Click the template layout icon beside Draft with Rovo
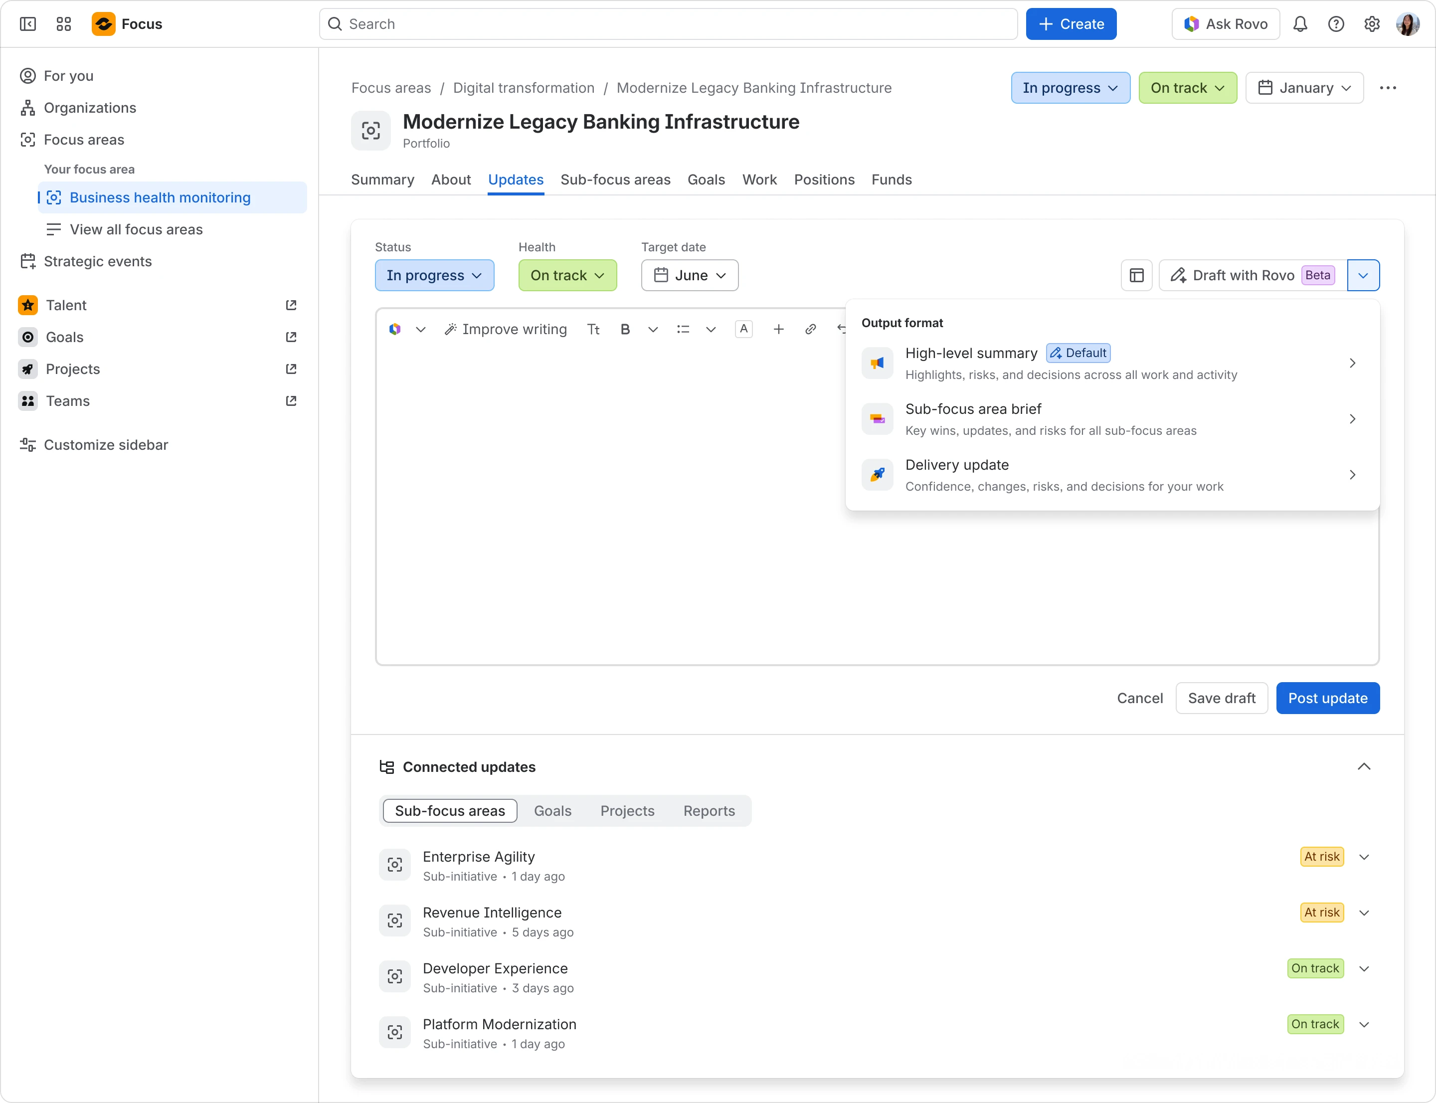Screen dimensions: 1436x1103 point(1137,275)
